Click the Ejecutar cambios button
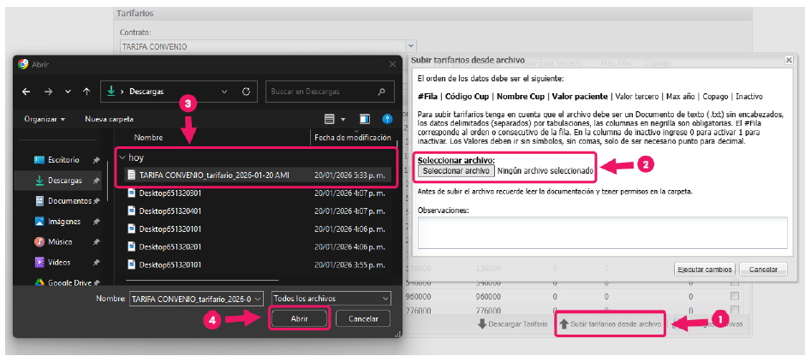This screenshot has height=362, width=811. tap(705, 270)
